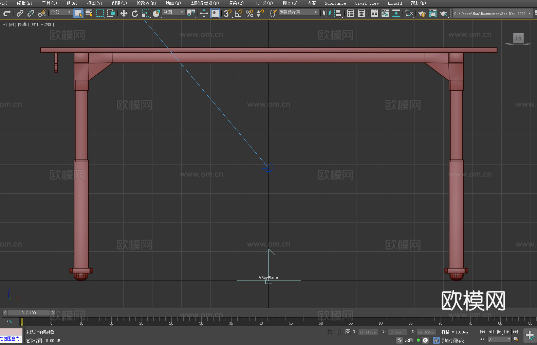Image resolution: width=537 pixels, height=345 pixels.
Task: Toggle Angle Snap
Action: [x=239, y=13]
